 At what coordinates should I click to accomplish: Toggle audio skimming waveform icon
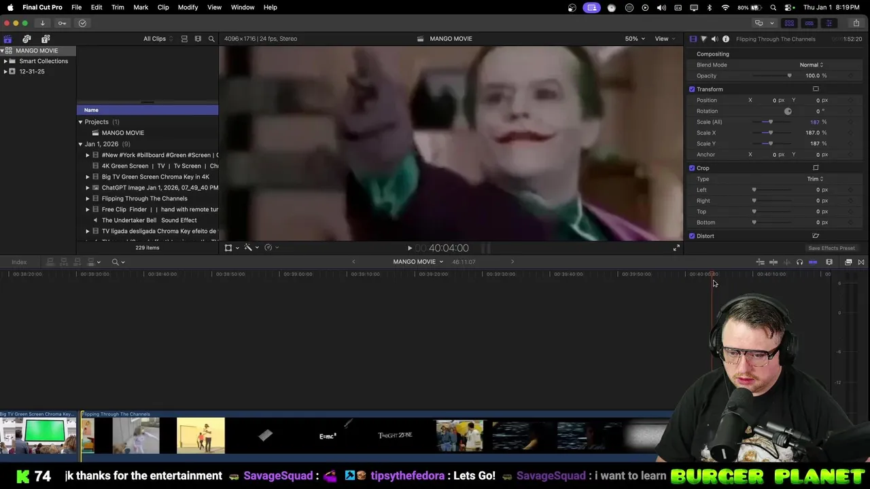786,262
